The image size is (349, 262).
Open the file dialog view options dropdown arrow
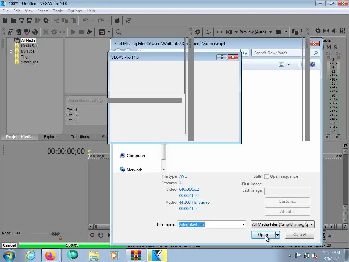(x=289, y=64)
